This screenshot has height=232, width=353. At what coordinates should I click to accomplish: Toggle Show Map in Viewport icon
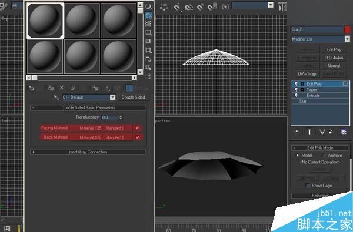pyautogui.click(x=117, y=88)
